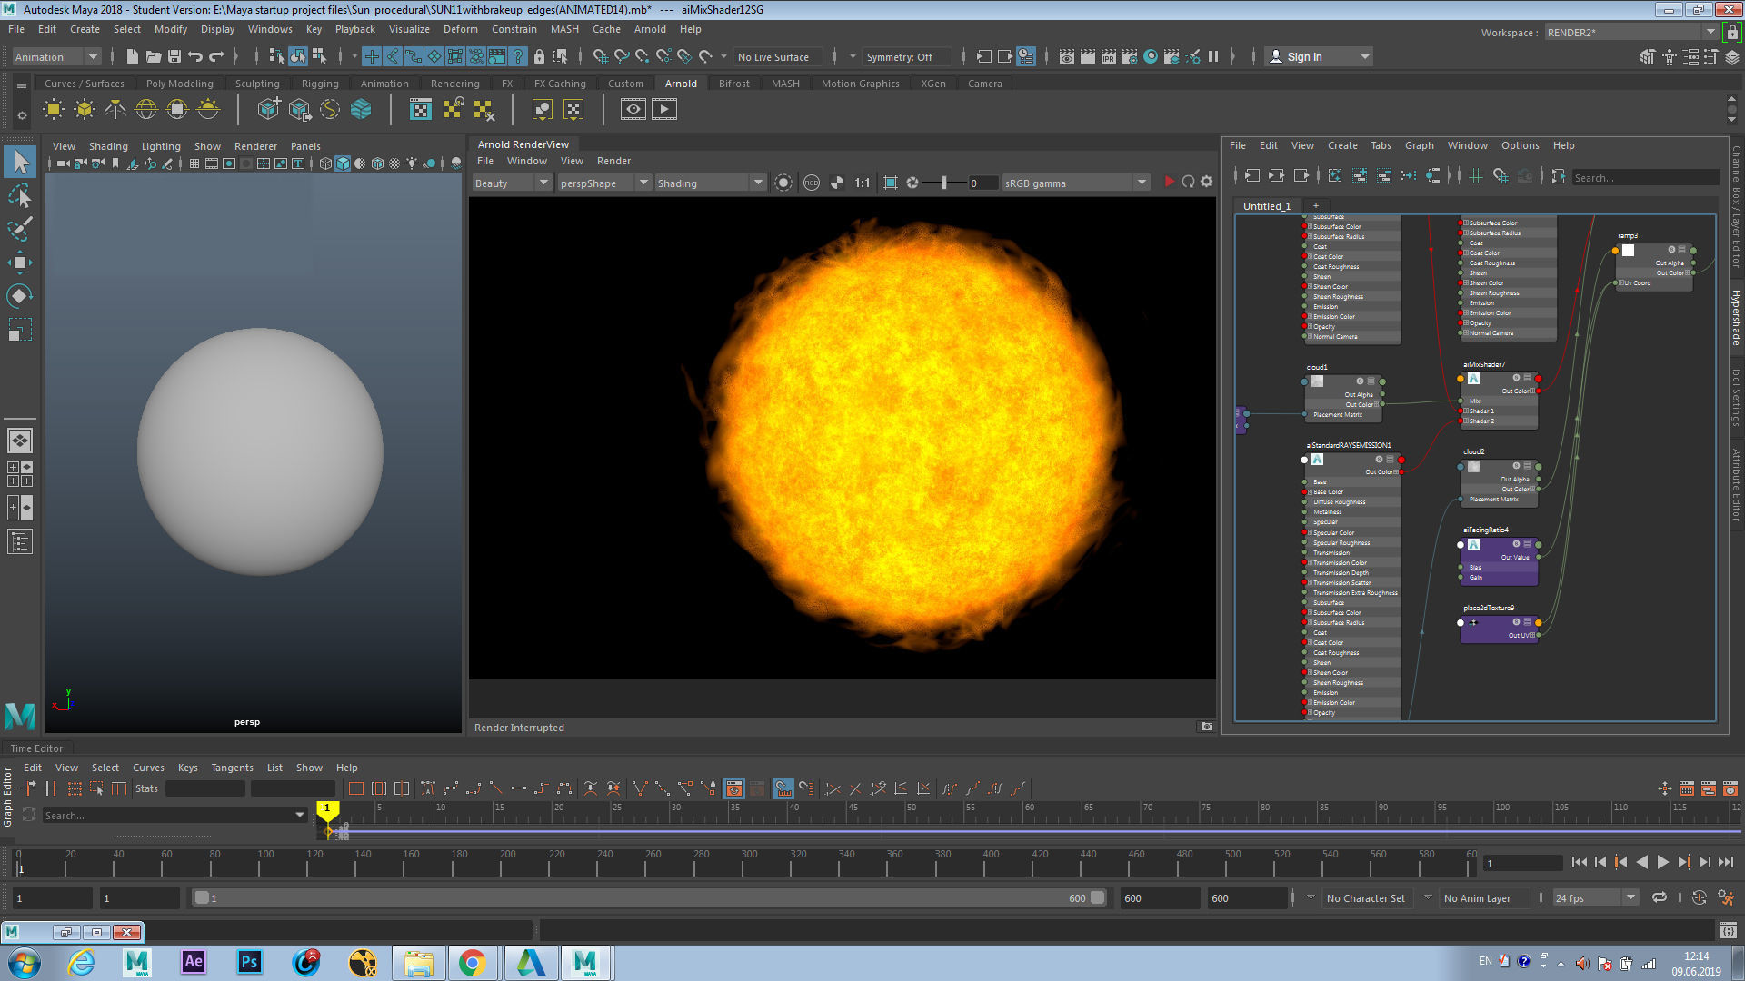Open Graph menu in Hypershade
This screenshot has width=1745, height=981.
click(1419, 145)
